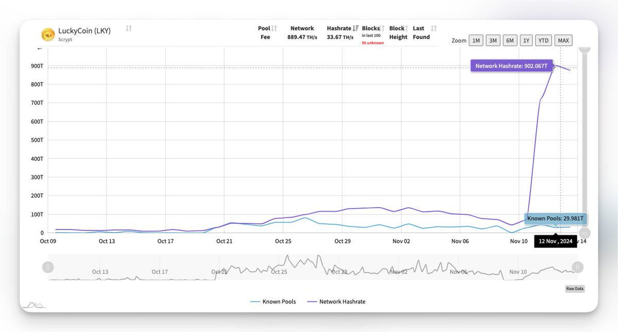The image size is (618, 332).
Task: Set zoom range to 1Y
Action: tap(526, 41)
